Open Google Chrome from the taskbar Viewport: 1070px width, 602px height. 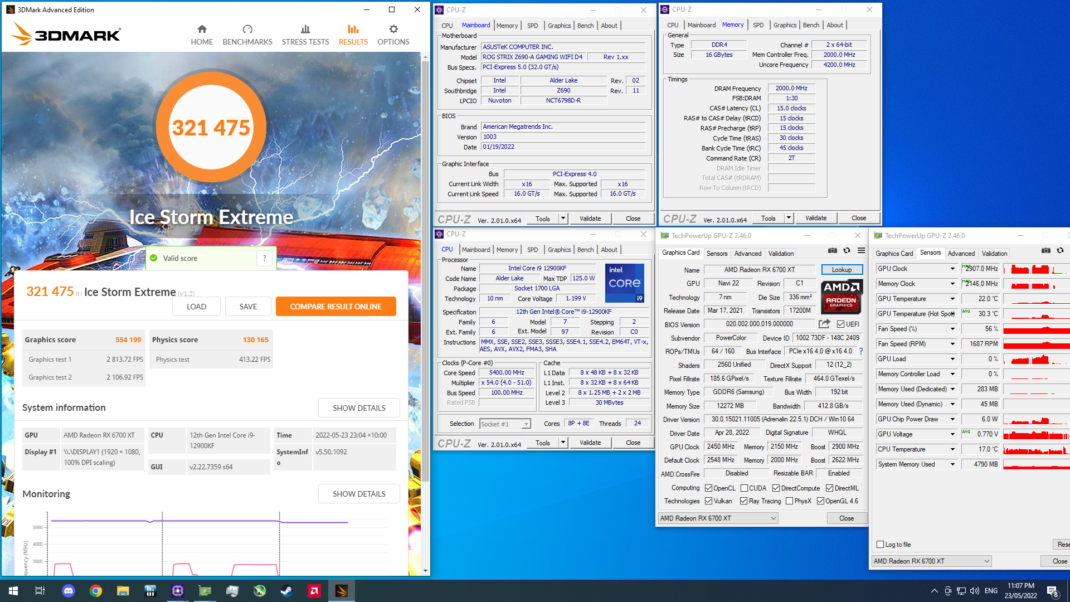(96, 591)
